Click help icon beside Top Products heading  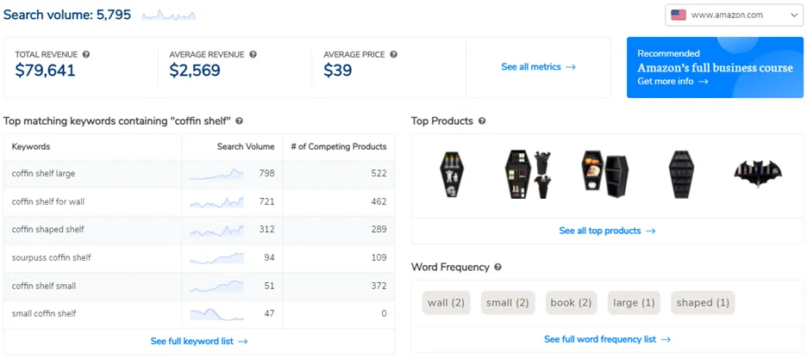[482, 121]
